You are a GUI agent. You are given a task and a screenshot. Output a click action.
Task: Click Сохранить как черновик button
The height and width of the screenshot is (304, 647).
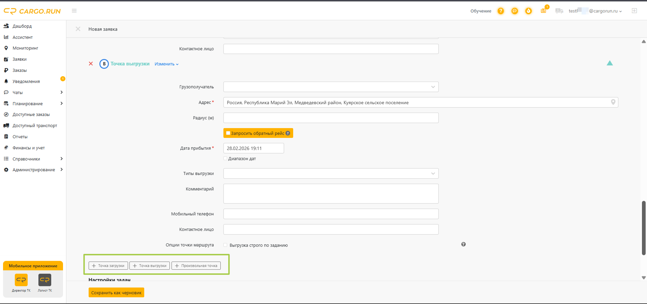click(116, 293)
